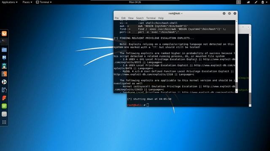
Task: Open the Search menu in the terminal
Action: pos(140,18)
